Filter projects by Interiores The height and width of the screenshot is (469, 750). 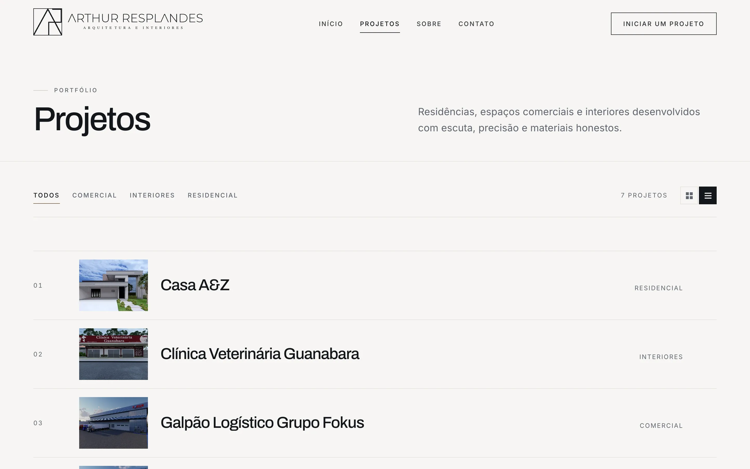(x=152, y=195)
